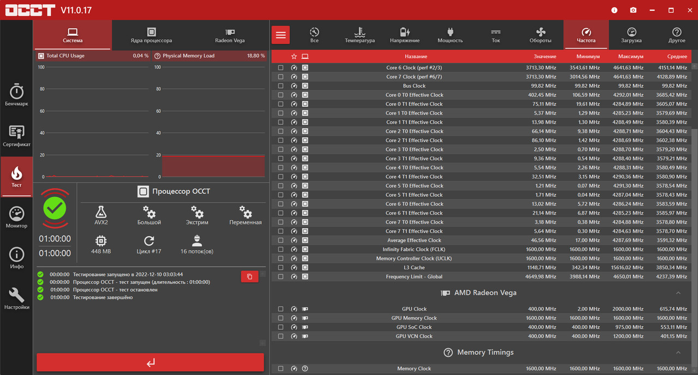Show the Обороты fan speed category
This screenshot has height=375, width=698.
tap(540, 35)
